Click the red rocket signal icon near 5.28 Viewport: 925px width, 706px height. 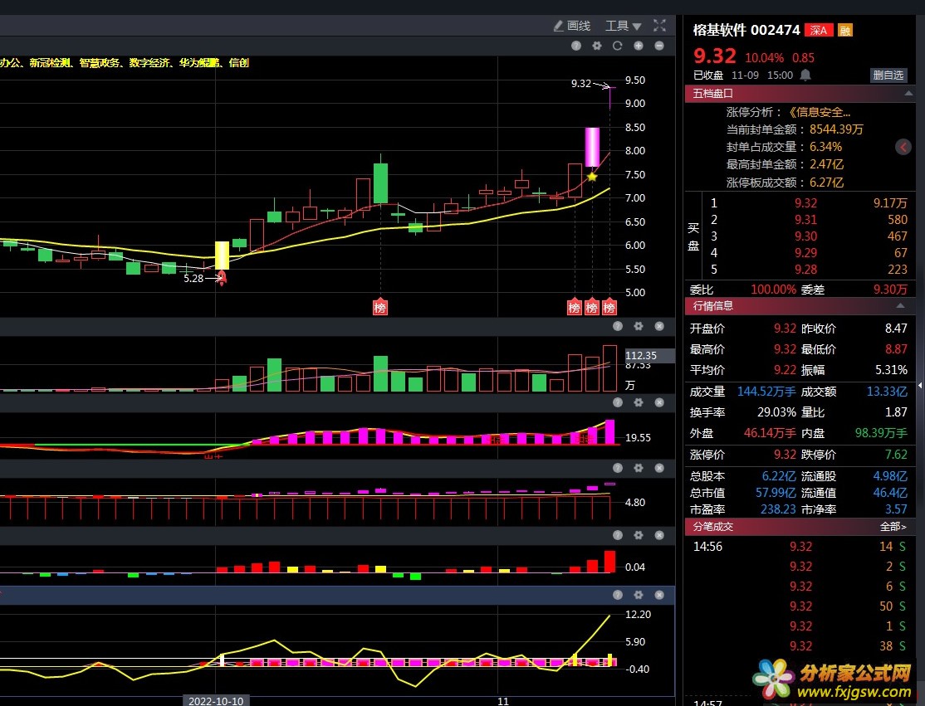222,278
